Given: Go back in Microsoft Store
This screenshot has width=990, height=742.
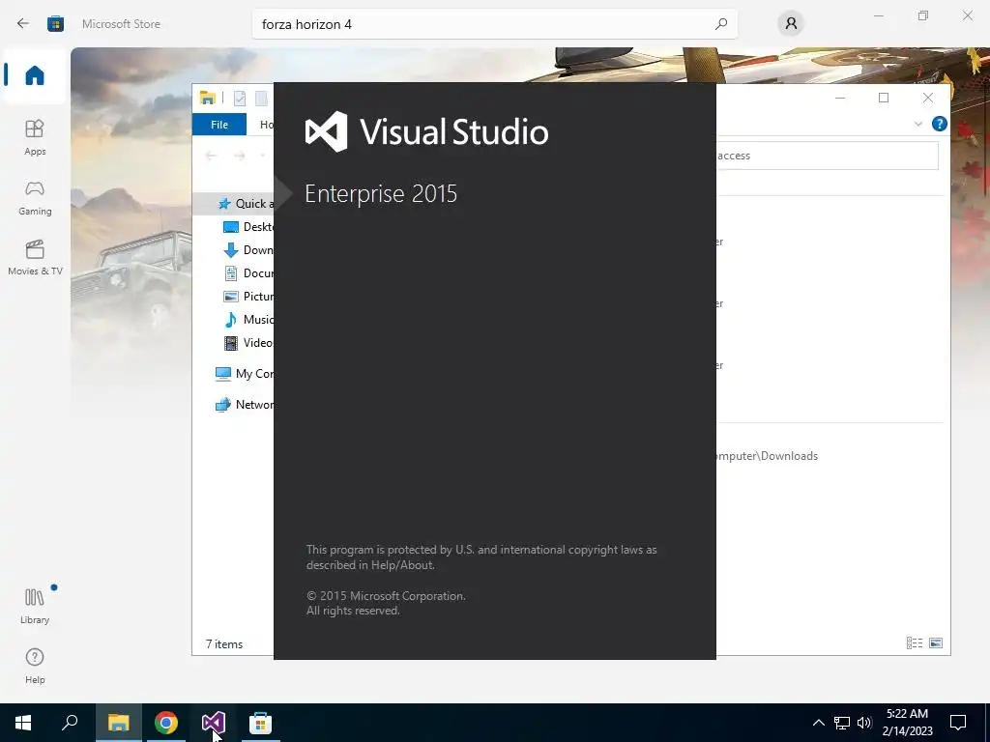Looking at the screenshot, I should coord(23,24).
